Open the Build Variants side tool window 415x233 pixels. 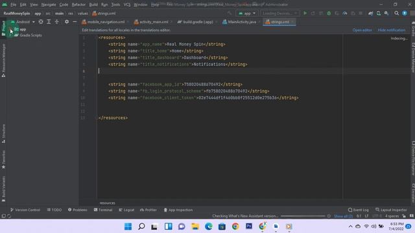click(3, 188)
